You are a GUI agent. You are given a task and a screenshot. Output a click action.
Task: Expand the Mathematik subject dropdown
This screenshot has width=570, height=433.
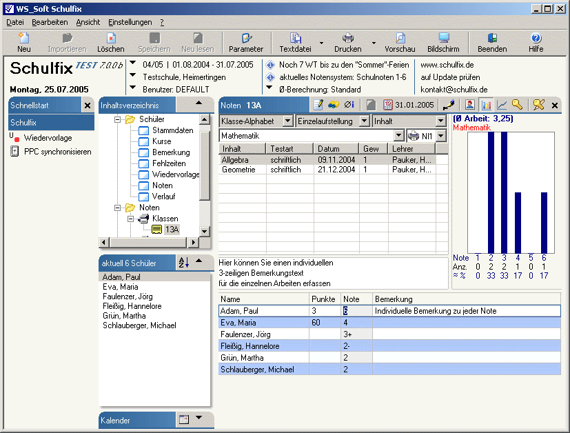click(398, 136)
